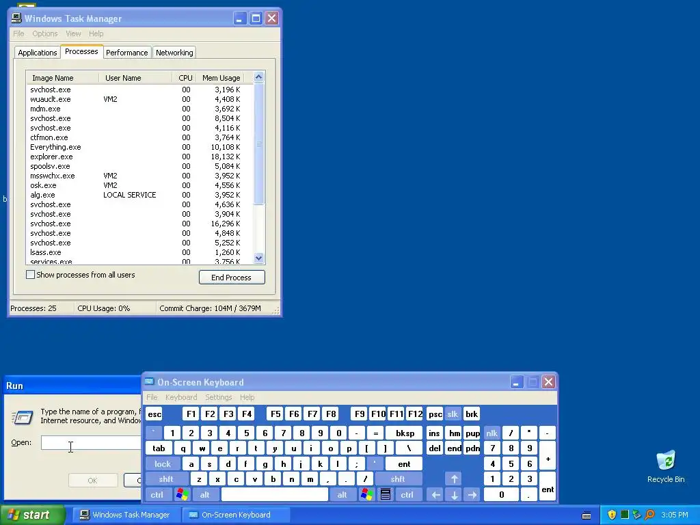Open the View menu in Task Manager

(x=73, y=33)
